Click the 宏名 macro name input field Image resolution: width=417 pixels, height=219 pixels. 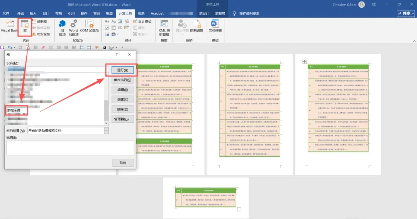tap(58, 69)
